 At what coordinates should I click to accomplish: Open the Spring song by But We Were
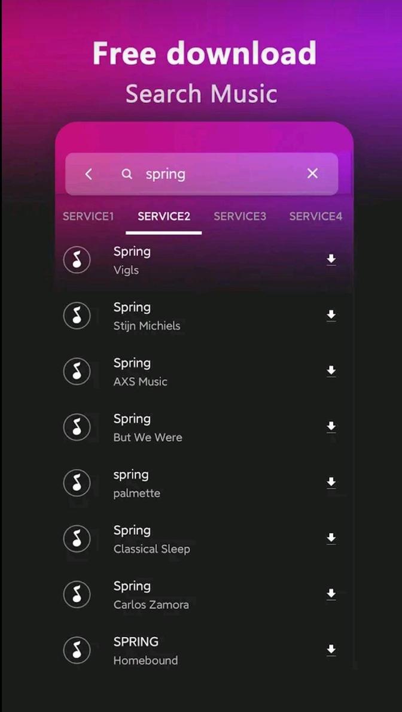(x=167, y=427)
